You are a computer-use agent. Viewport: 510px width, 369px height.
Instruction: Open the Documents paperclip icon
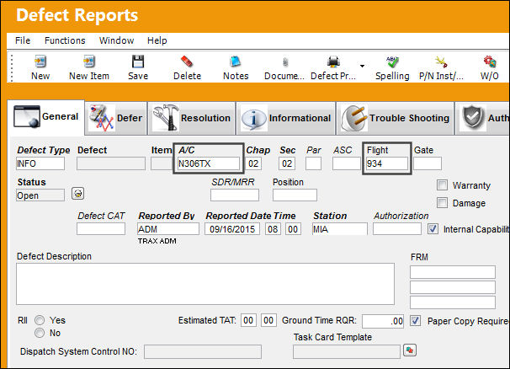pyautogui.click(x=285, y=61)
